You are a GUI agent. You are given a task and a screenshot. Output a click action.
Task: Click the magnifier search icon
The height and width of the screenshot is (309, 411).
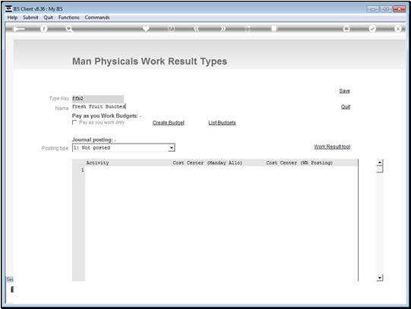pyautogui.click(x=69, y=29)
